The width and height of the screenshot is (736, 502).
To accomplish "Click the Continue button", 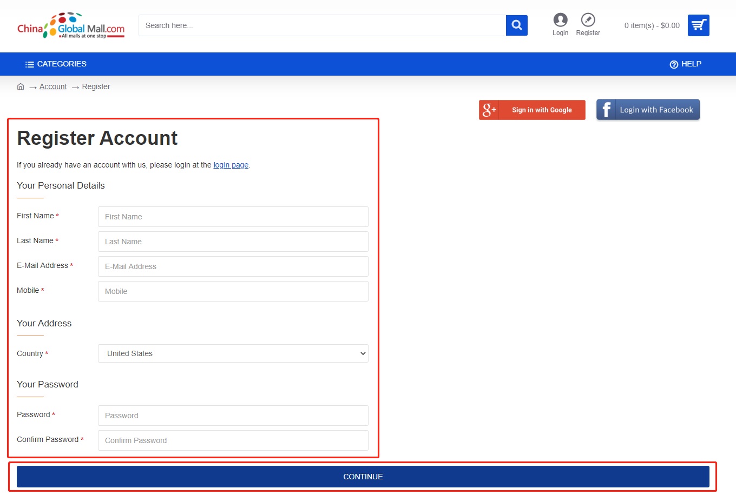I will (363, 477).
